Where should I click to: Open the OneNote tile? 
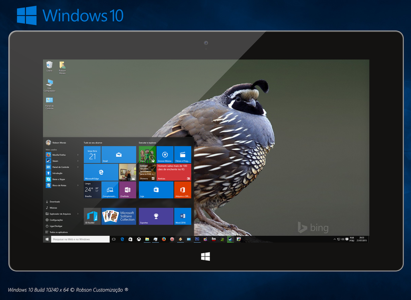[x=127, y=189]
